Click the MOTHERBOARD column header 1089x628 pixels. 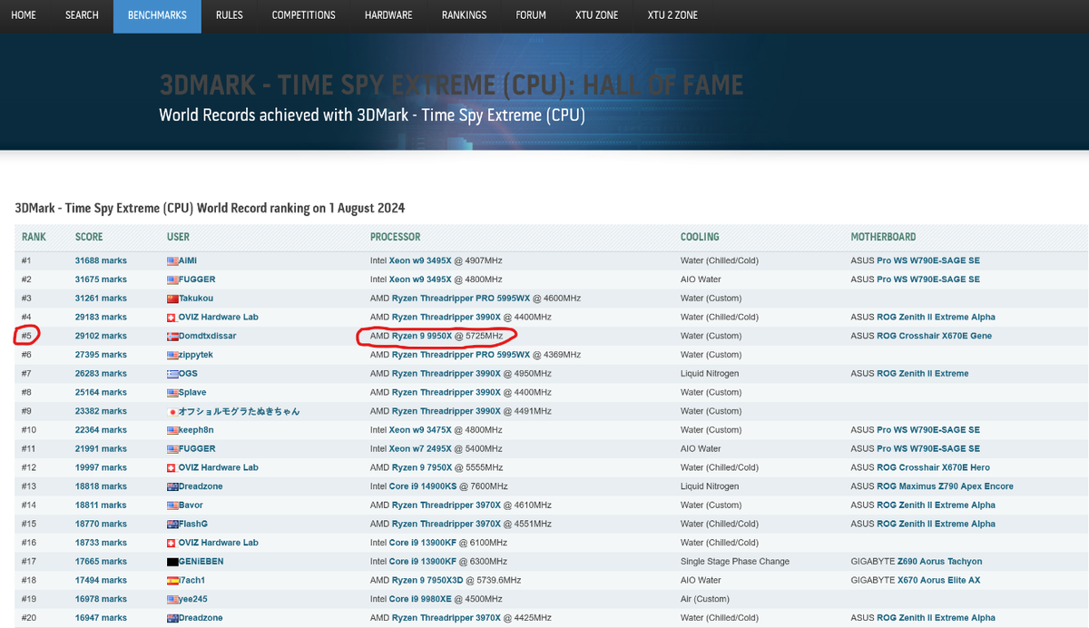883,237
